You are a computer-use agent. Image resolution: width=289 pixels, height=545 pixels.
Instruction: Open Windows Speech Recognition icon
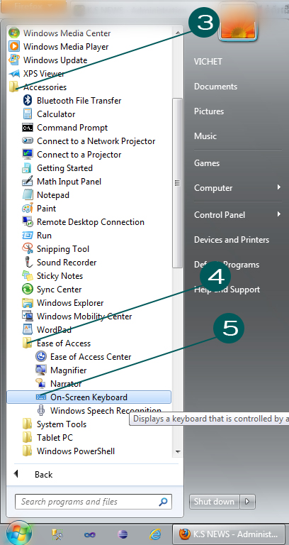[x=41, y=410]
